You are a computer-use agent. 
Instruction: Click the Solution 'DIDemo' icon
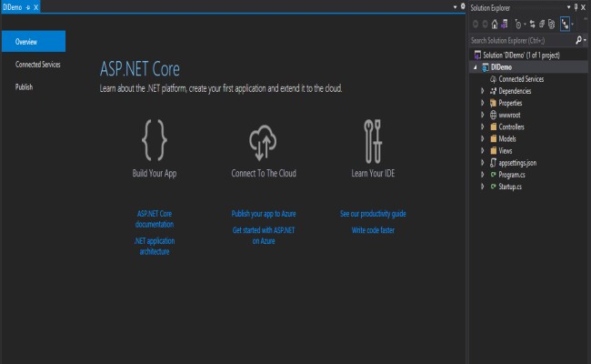click(x=477, y=55)
